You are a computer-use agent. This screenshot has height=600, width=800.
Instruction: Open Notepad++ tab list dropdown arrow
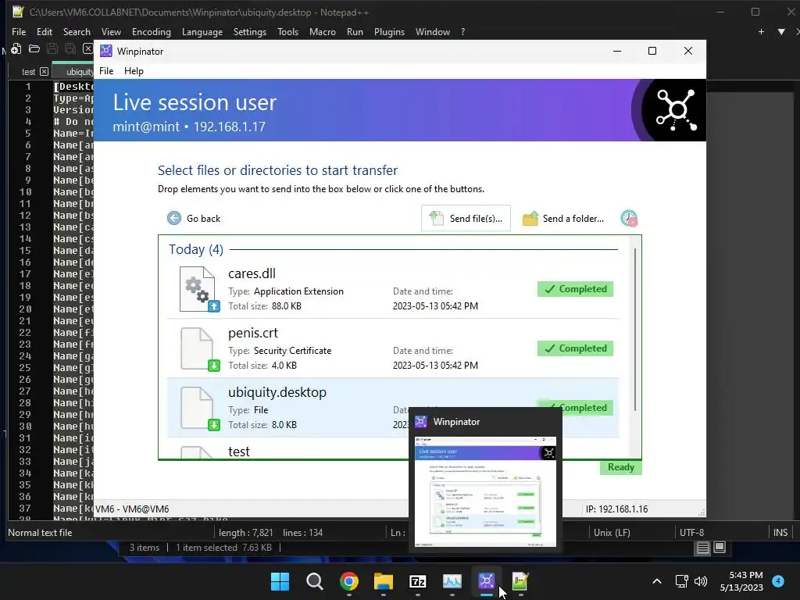pos(781,31)
